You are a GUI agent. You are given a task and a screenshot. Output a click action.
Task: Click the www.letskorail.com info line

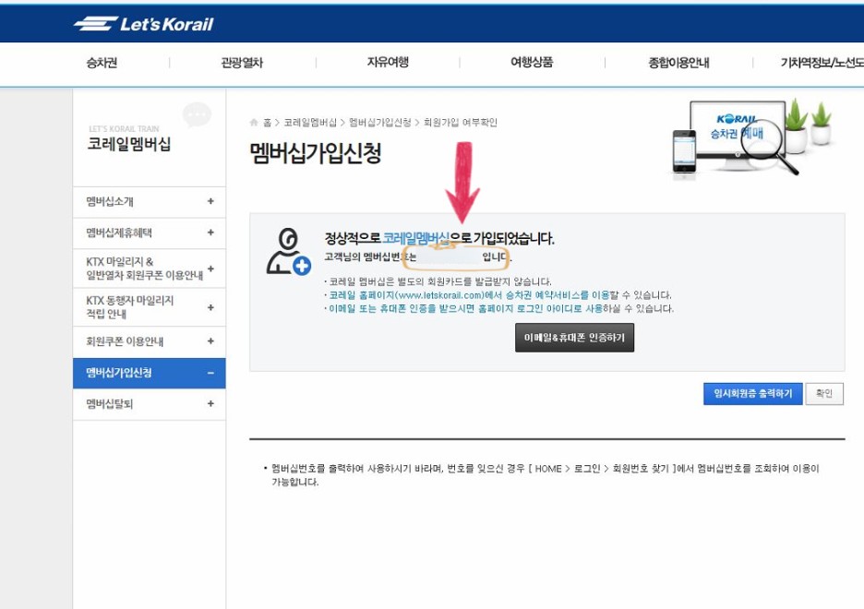[498, 295]
